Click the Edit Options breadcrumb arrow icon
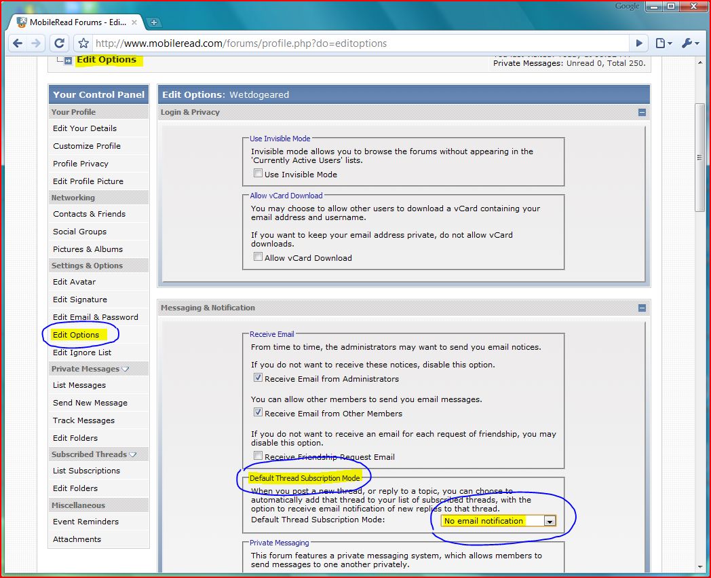Image resolution: width=711 pixels, height=578 pixels. tap(68, 60)
